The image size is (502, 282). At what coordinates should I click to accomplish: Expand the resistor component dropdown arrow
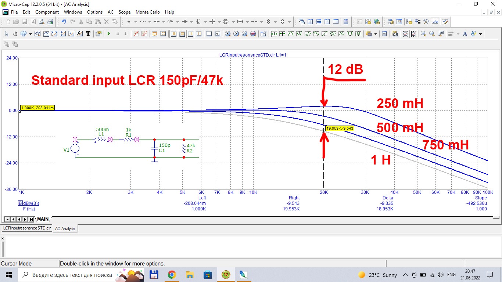coord(150,22)
